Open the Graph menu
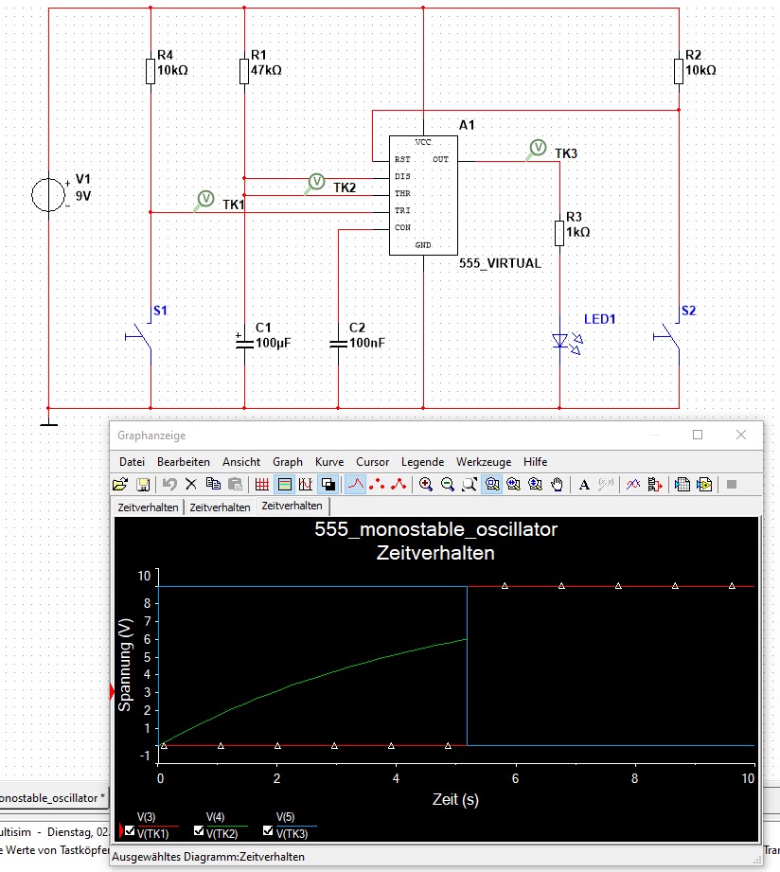 tap(288, 462)
